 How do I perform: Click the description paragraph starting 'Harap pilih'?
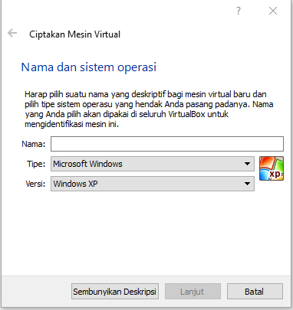click(x=149, y=109)
